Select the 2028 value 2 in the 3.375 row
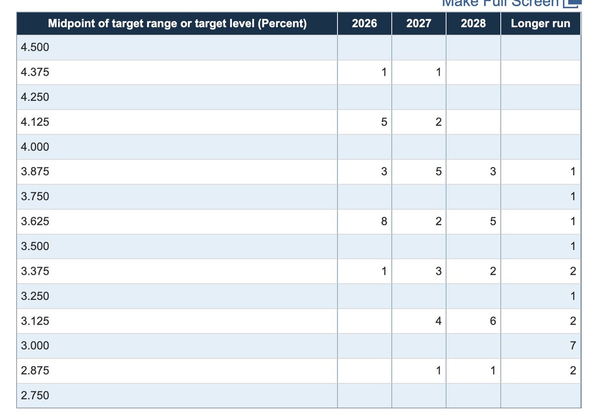Image resolution: width=592 pixels, height=414 pixels. [492, 271]
